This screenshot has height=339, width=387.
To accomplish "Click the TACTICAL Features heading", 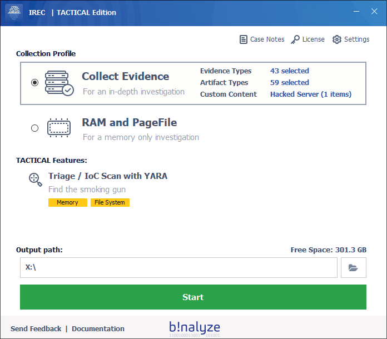I will (x=51, y=161).
